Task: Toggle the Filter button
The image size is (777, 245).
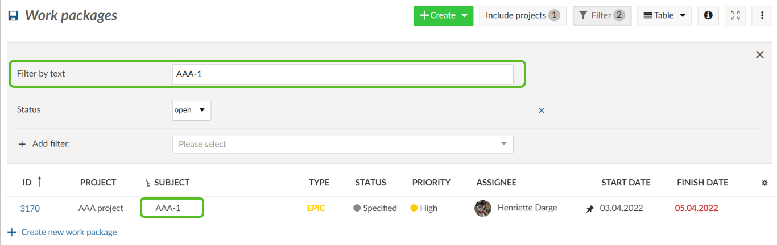Action: pyautogui.click(x=602, y=15)
